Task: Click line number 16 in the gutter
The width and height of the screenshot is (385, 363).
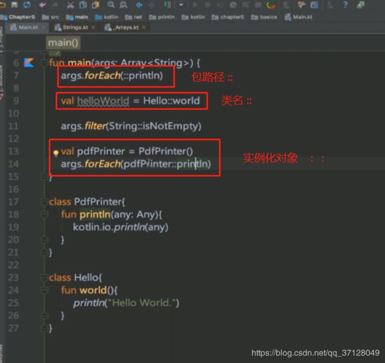Action: pyautogui.click(x=13, y=189)
